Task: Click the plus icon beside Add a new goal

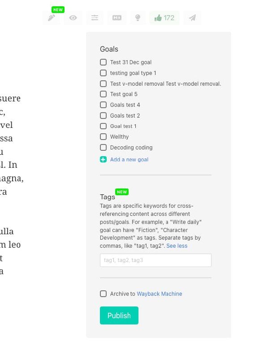Action: tap(103, 159)
